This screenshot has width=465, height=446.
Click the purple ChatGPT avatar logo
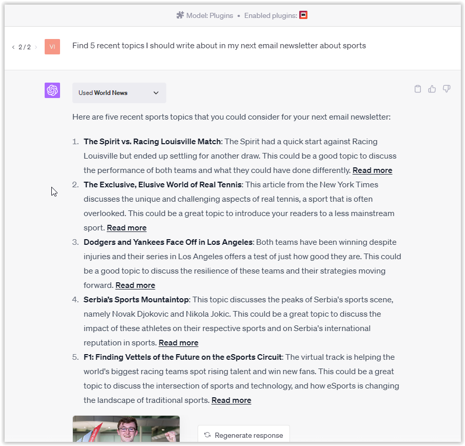click(x=52, y=90)
